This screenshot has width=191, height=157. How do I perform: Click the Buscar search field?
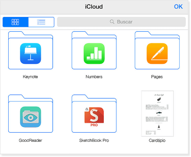click(x=122, y=22)
